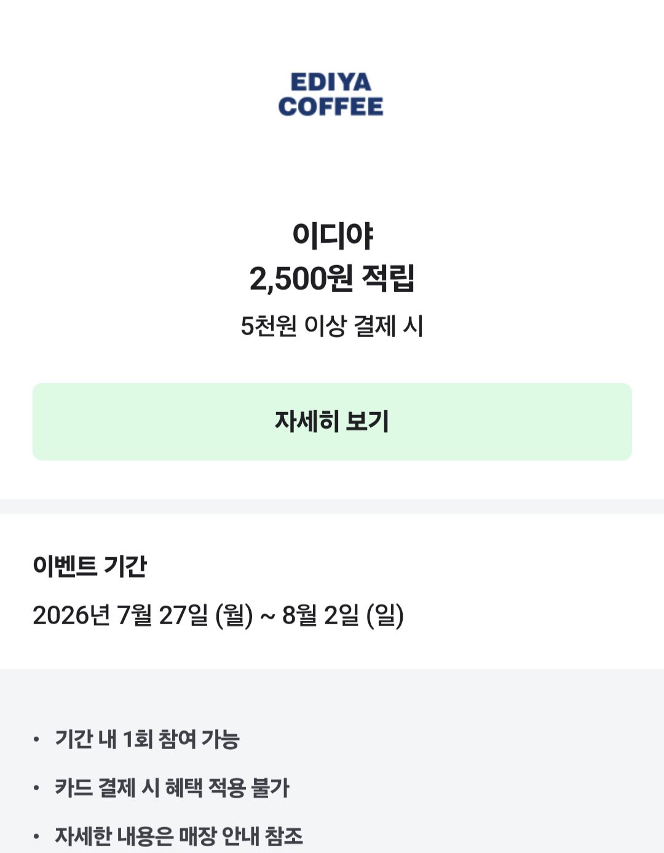Image resolution: width=664 pixels, height=853 pixels.
Task: Select the 이벤트 기간 section heading
Action: coord(90,566)
